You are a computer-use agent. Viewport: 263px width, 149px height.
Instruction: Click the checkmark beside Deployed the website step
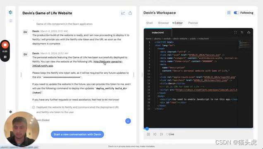point(33,107)
